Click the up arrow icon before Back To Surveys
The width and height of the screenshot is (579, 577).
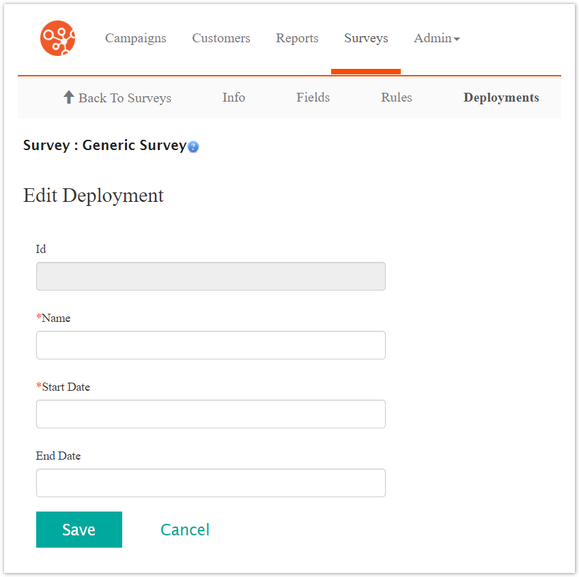point(69,97)
